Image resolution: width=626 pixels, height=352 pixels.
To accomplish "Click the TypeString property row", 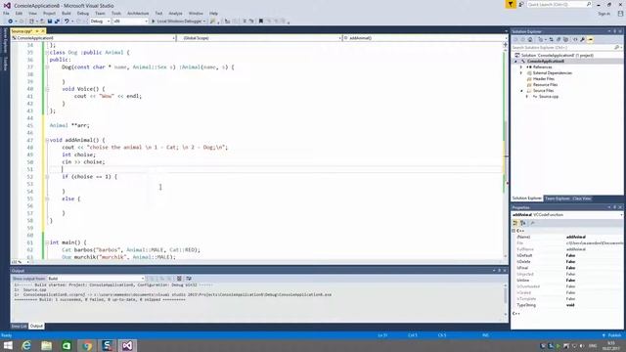I will pyautogui.click(x=567, y=305).
